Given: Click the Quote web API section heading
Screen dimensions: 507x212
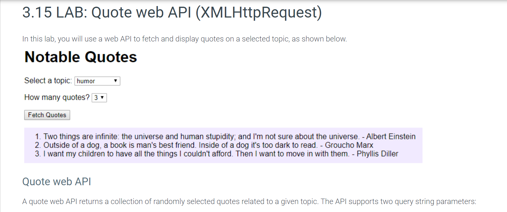Looking at the screenshot, I should coord(56,181).
